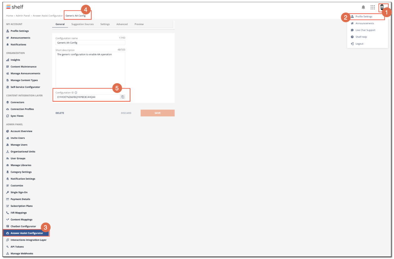Go to the Preview tab

pyautogui.click(x=139, y=24)
